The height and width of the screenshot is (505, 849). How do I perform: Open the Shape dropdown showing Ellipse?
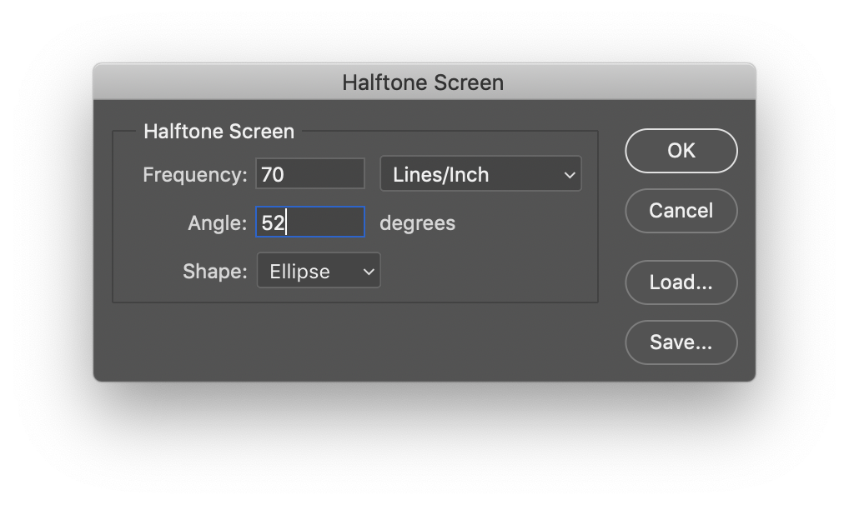tap(318, 272)
